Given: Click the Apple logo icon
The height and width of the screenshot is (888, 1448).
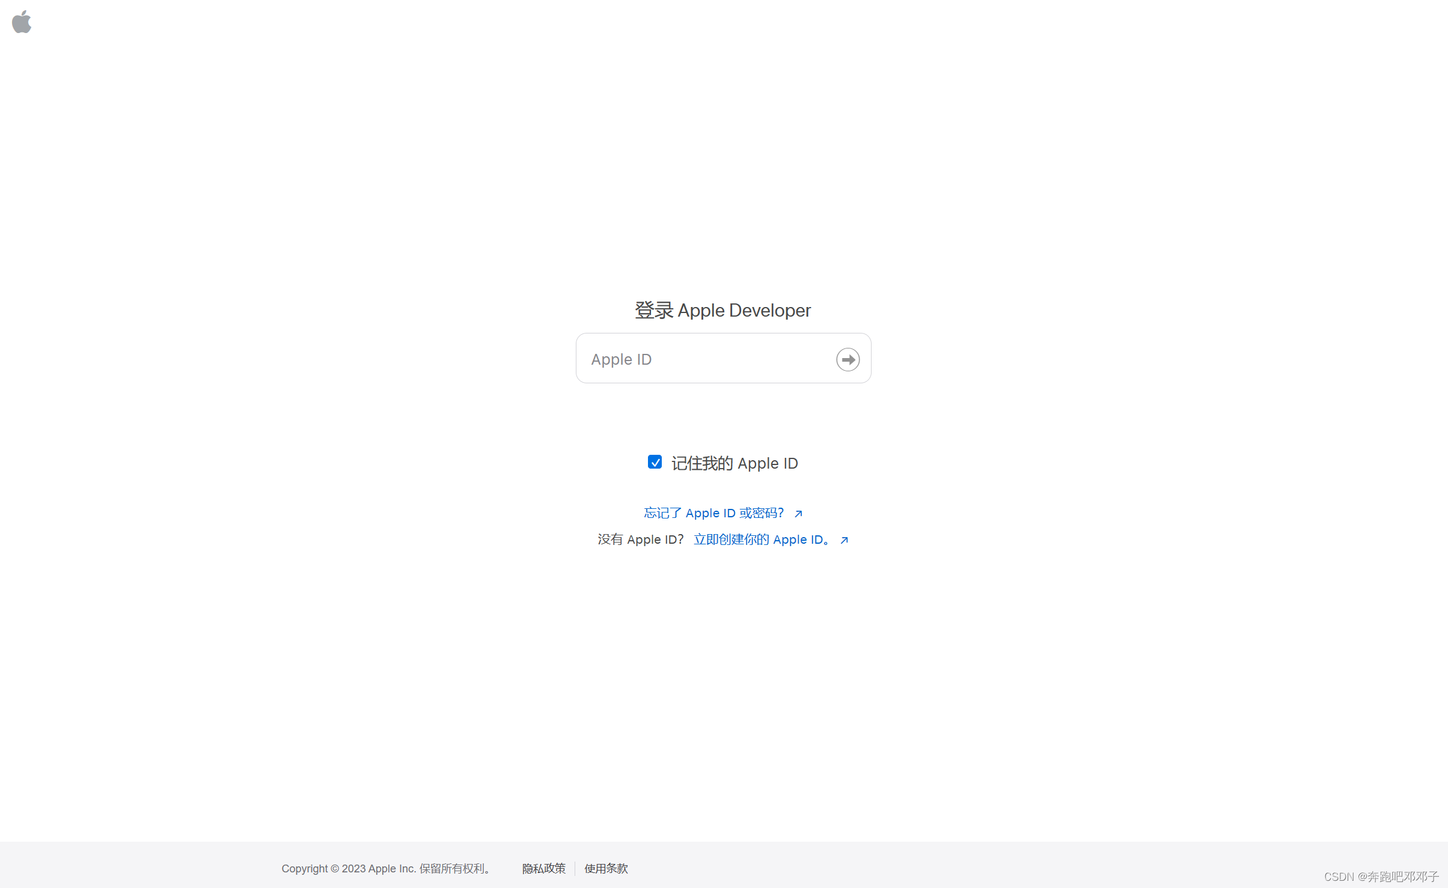Looking at the screenshot, I should pos(22,22).
